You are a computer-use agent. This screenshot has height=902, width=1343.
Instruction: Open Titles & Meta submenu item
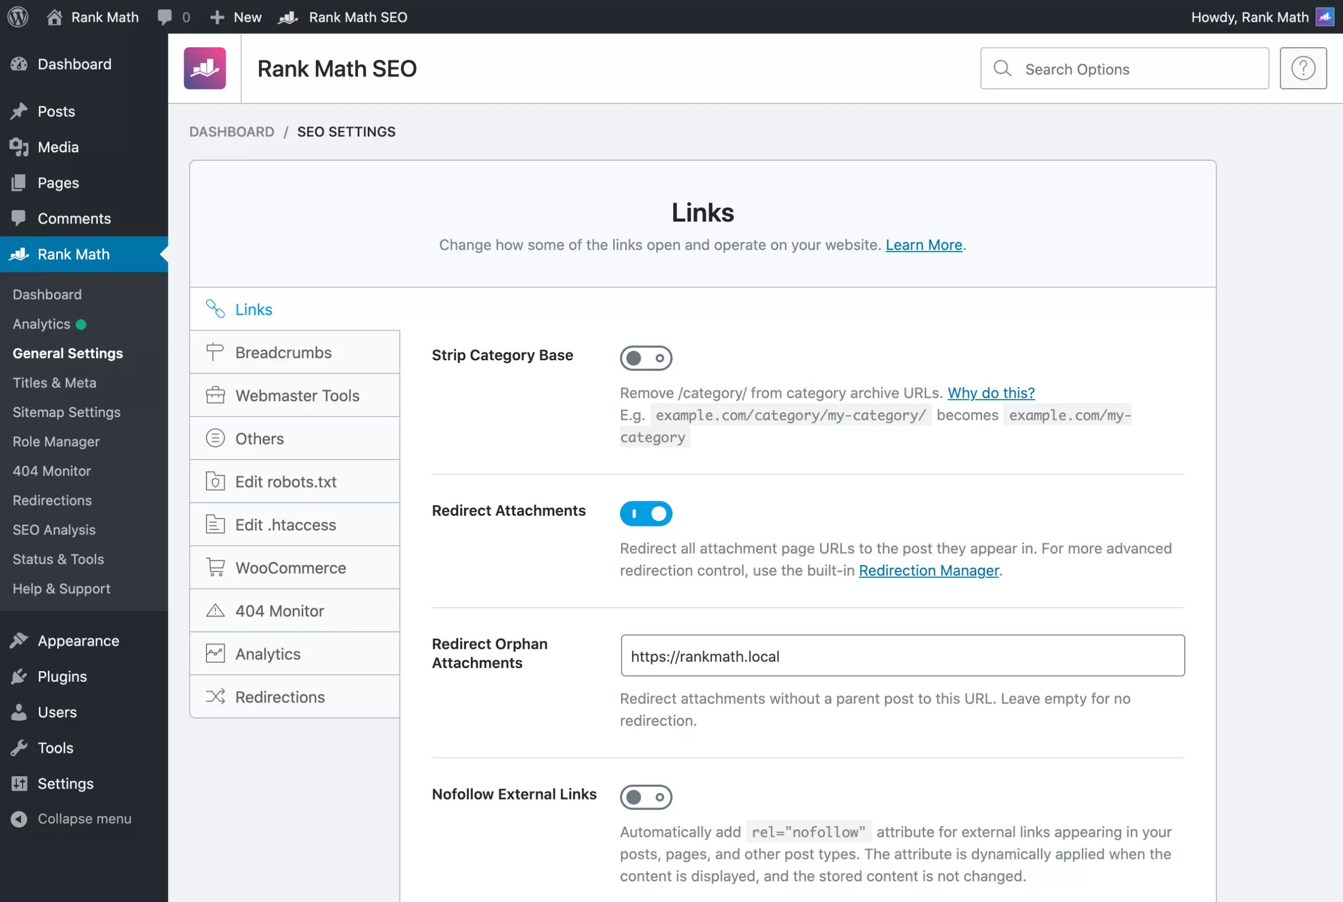(x=55, y=383)
